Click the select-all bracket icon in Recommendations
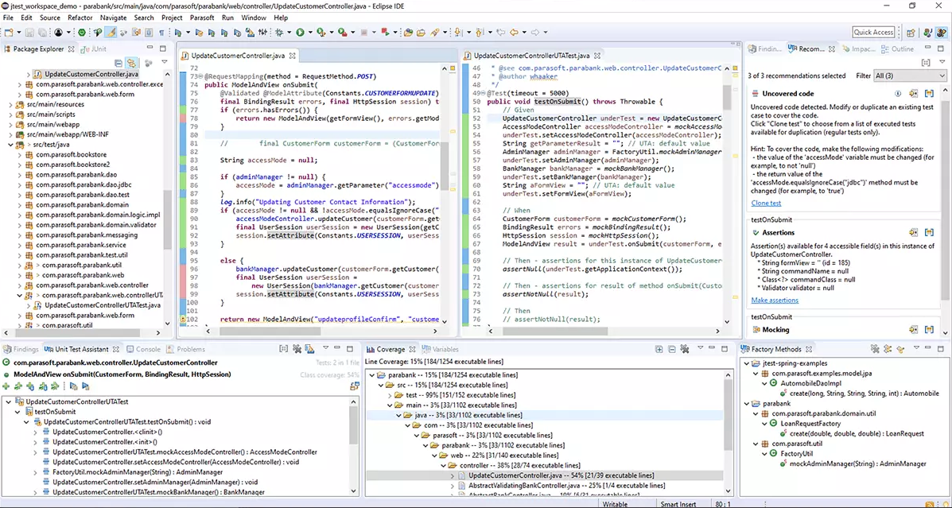 [926, 63]
